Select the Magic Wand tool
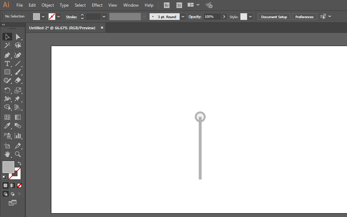The width and height of the screenshot is (347, 217). (x=7, y=45)
